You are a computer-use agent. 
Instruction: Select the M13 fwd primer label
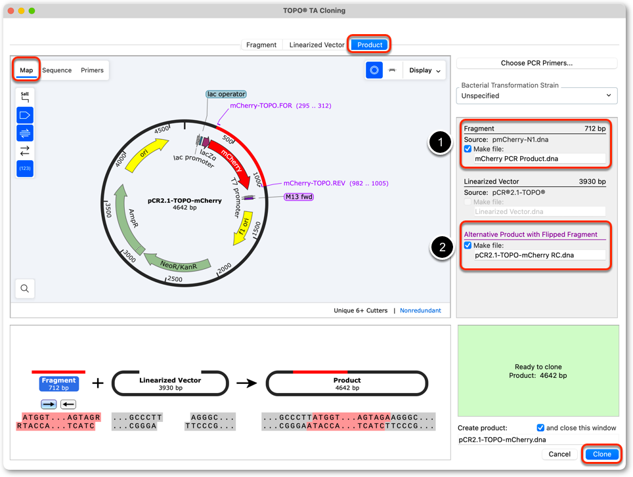point(299,197)
